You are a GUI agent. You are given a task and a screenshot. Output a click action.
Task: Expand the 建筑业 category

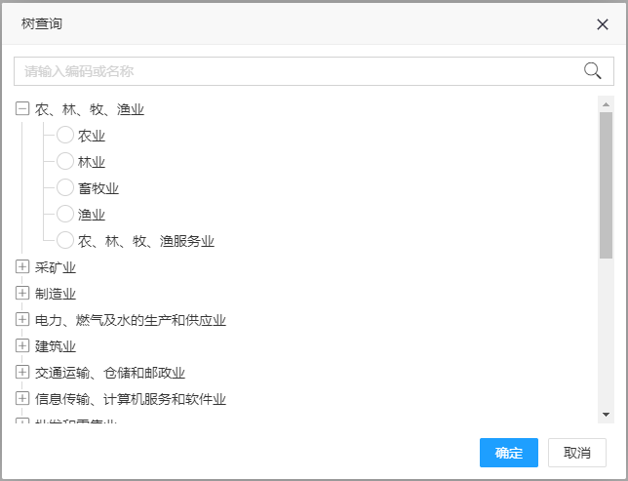point(22,346)
